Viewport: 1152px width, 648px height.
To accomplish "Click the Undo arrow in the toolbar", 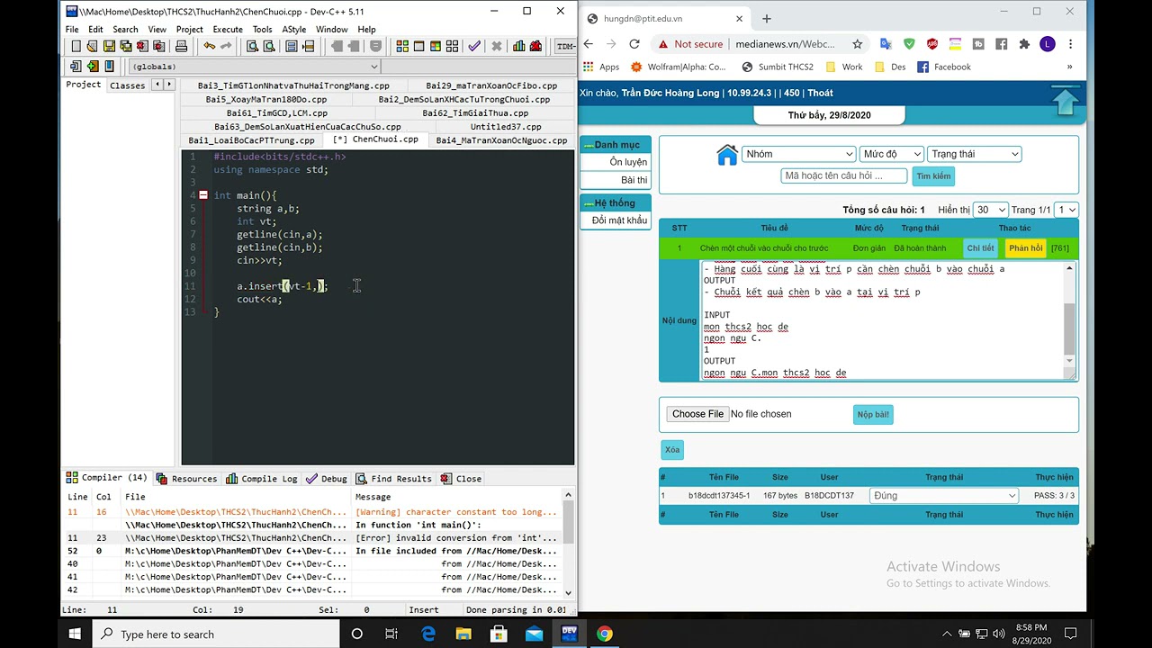I will (x=209, y=47).
